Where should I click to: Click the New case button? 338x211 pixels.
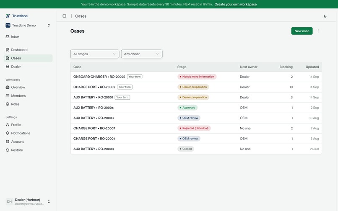point(302,31)
